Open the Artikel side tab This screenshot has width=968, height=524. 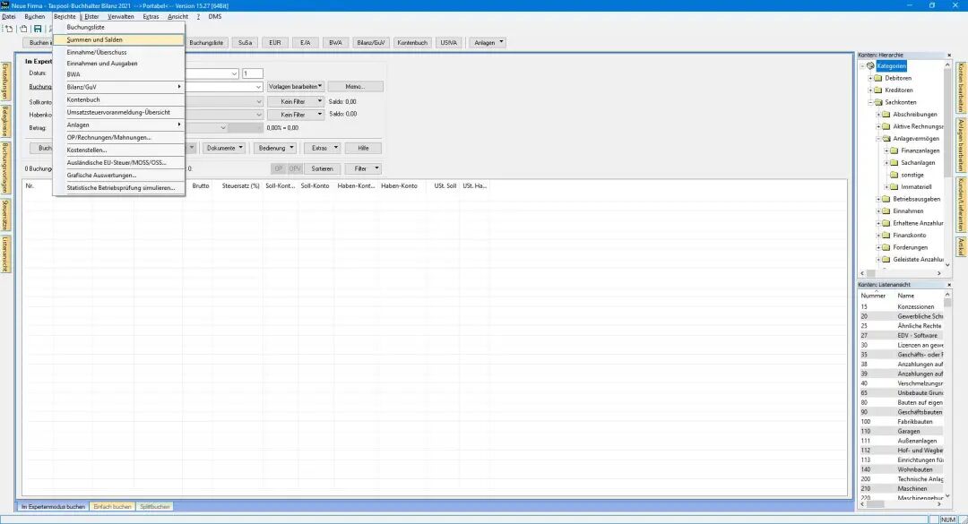pos(962,247)
